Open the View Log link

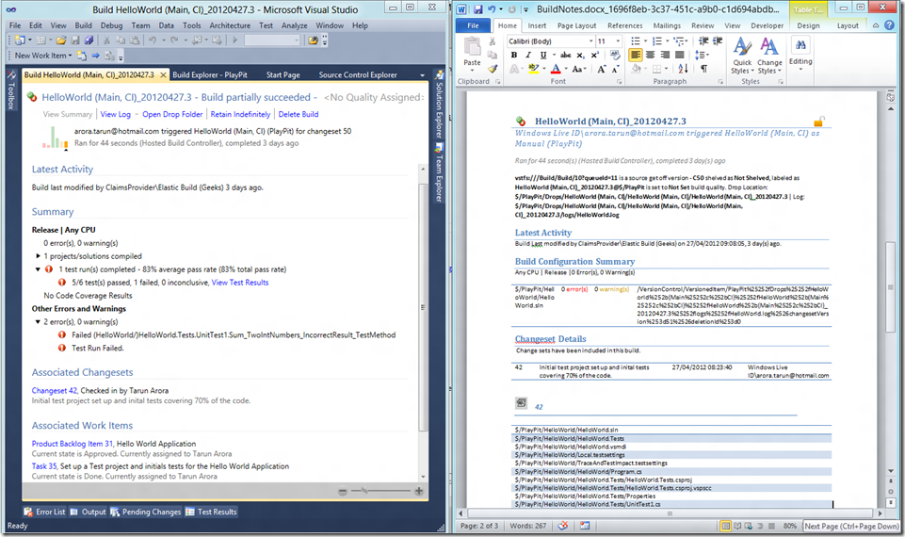pos(116,114)
